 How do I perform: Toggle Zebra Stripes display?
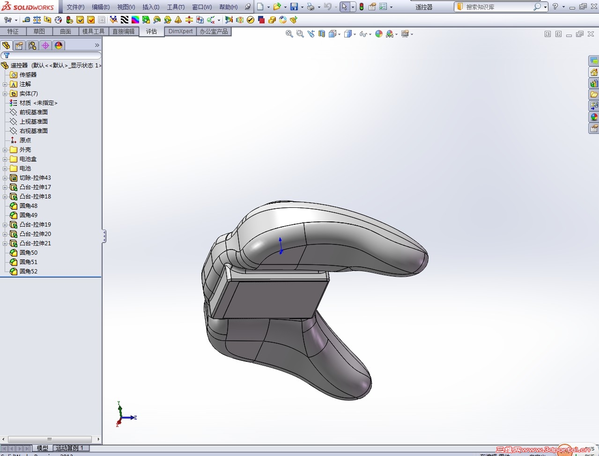coord(125,20)
